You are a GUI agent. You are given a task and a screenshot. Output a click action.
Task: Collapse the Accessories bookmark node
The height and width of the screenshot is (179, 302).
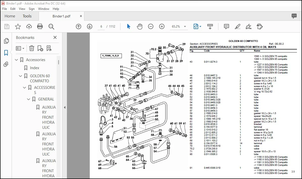point(16,60)
